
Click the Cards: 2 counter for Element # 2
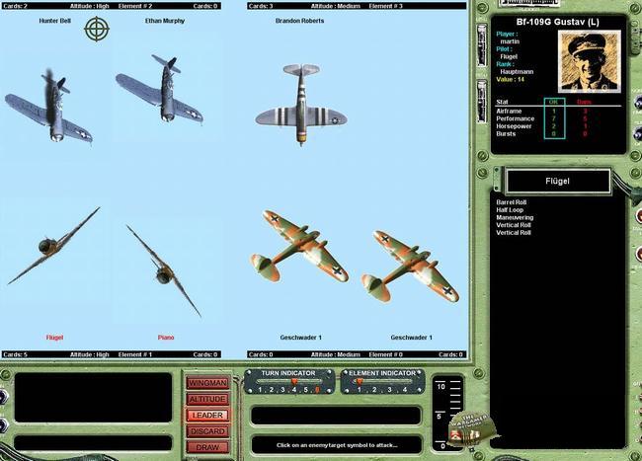(15, 6)
